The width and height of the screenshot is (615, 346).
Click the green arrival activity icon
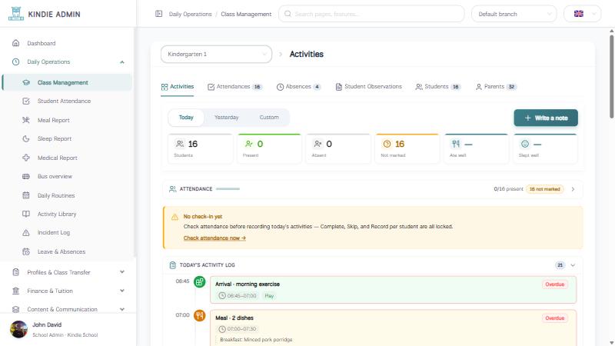200,281
